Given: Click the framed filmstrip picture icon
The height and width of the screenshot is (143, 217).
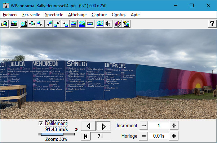Looking at the screenshot, I should coord(74,24).
